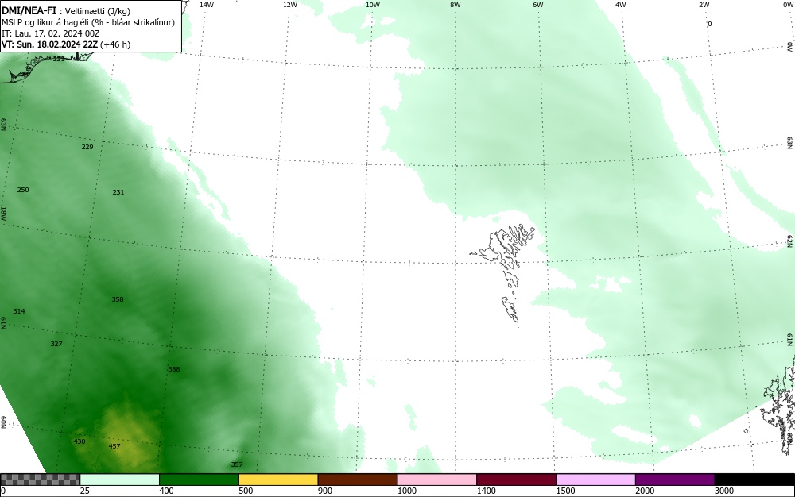Click the VT: Sun. 18.02.2024 22Z line
Image resolution: width=795 pixels, height=497 pixels.
click(x=66, y=44)
